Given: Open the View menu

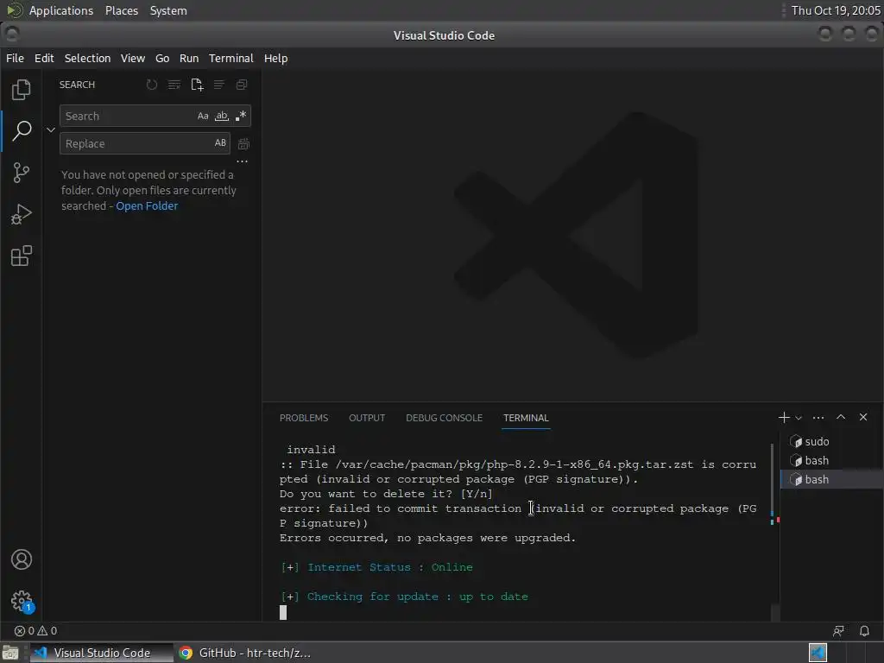Looking at the screenshot, I should (x=132, y=58).
